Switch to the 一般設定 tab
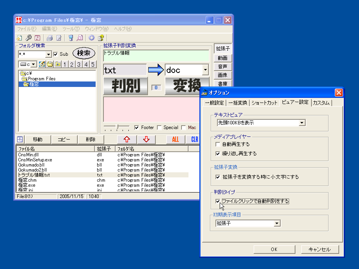Viewport: 359px width, 269px height. pos(214,102)
